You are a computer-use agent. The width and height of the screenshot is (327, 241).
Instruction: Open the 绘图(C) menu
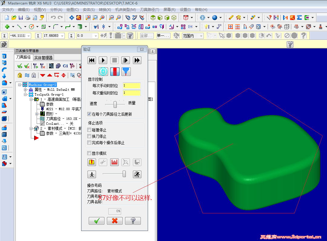click(72, 10)
